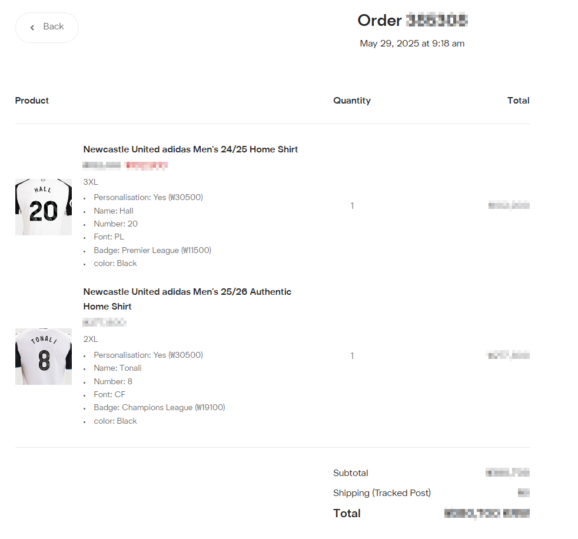
Task: Click Badge: Premier League option text
Action: [152, 250]
